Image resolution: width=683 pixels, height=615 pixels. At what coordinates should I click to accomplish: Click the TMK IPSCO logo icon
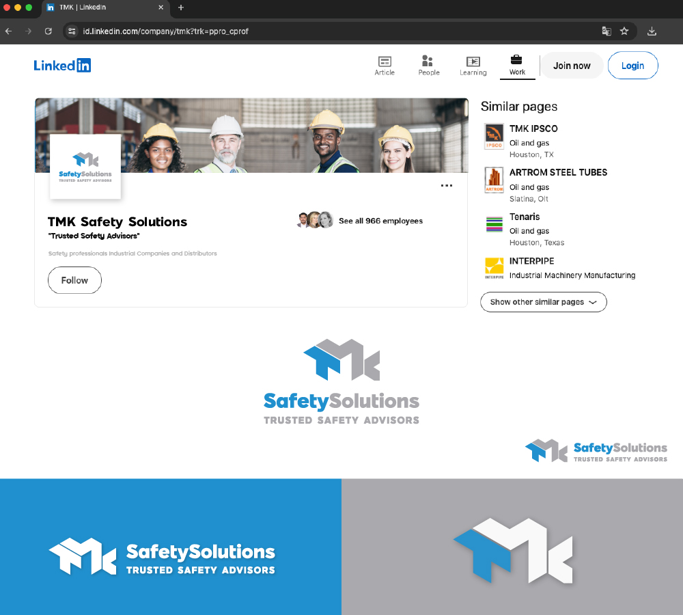494,137
